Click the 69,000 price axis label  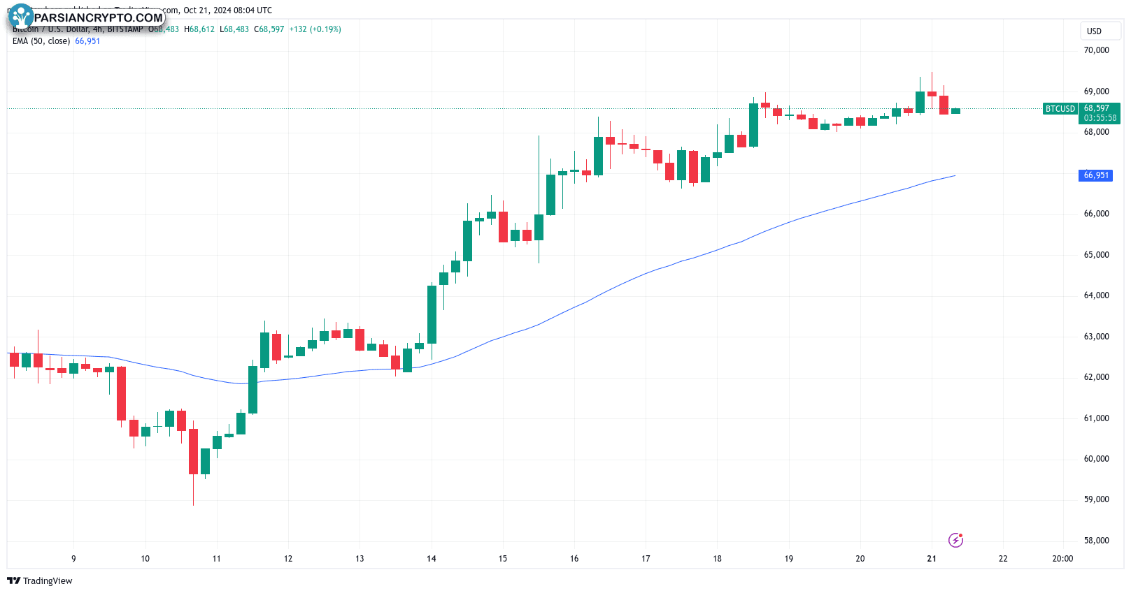point(1096,91)
